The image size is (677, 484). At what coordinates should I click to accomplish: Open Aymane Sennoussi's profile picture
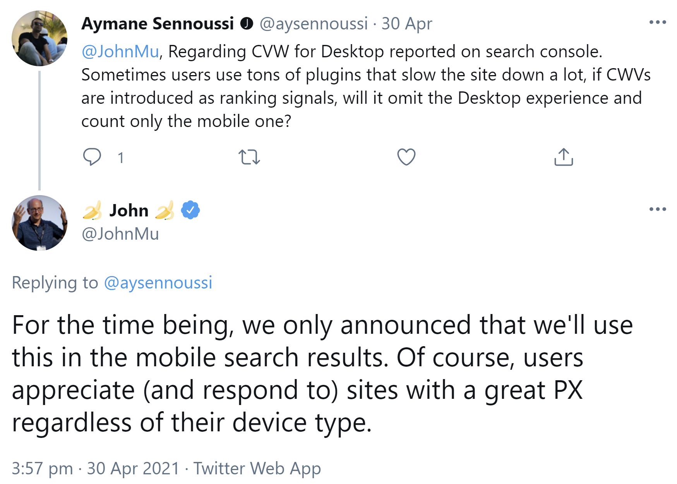[39, 38]
